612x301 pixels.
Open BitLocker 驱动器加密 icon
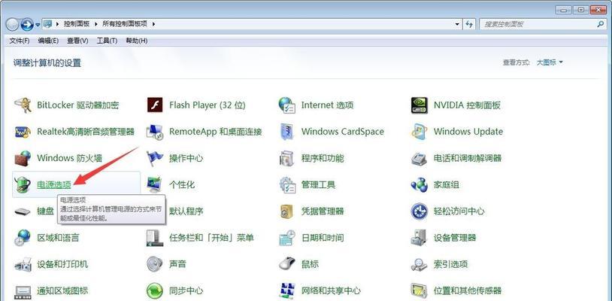(x=23, y=105)
